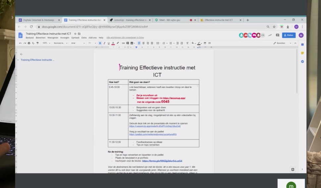This screenshot has width=321, height=188.
Task: Open comment history icon
Action: click(277, 35)
